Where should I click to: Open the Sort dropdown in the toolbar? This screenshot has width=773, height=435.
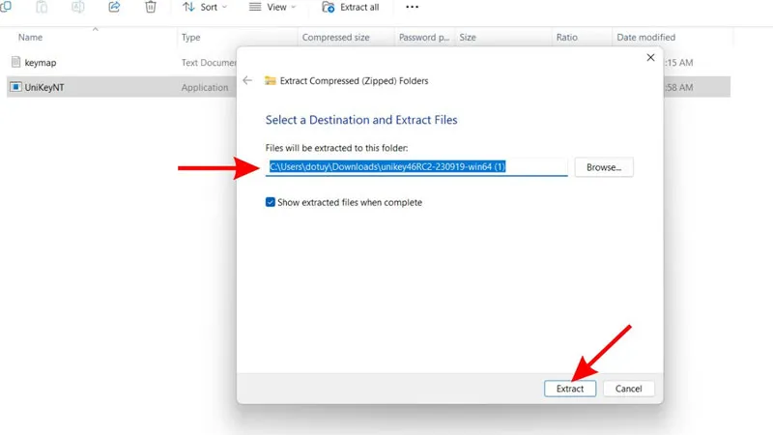click(x=205, y=7)
